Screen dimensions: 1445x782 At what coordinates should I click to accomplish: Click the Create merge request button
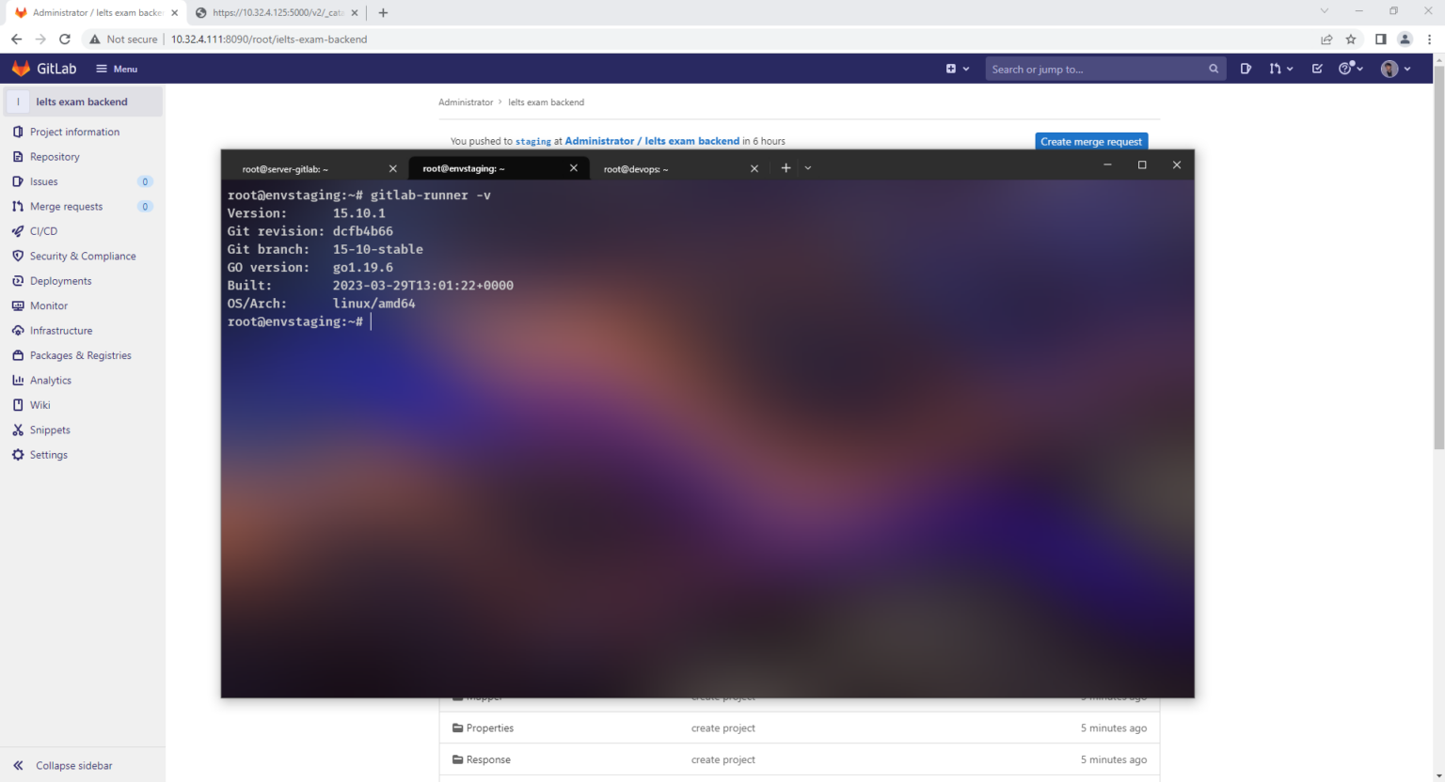[1091, 141]
